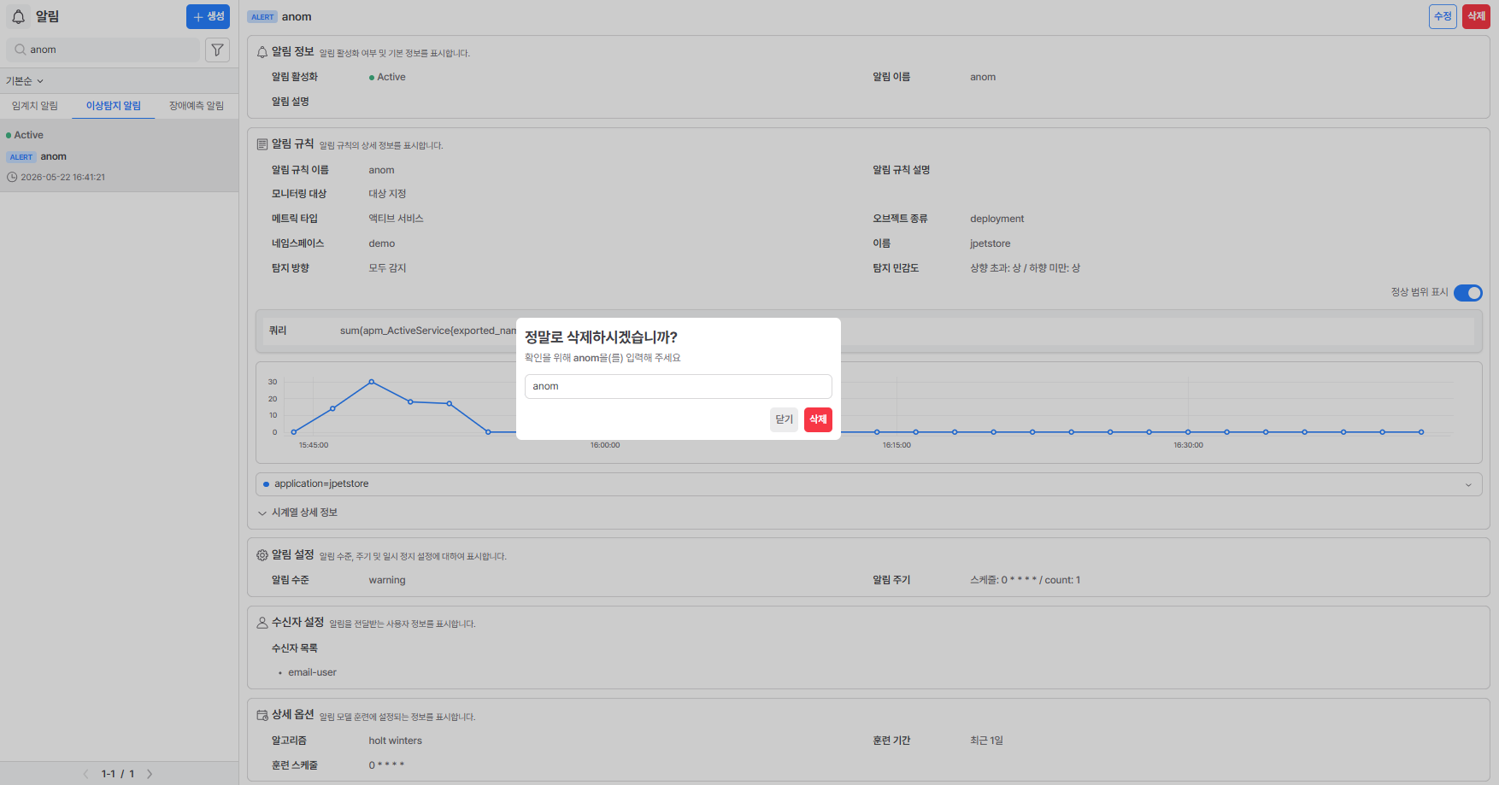This screenshot has width=1499, height=785.
Task: Click the bell icon of 알림 정보 section
Action: click(262, 52)
